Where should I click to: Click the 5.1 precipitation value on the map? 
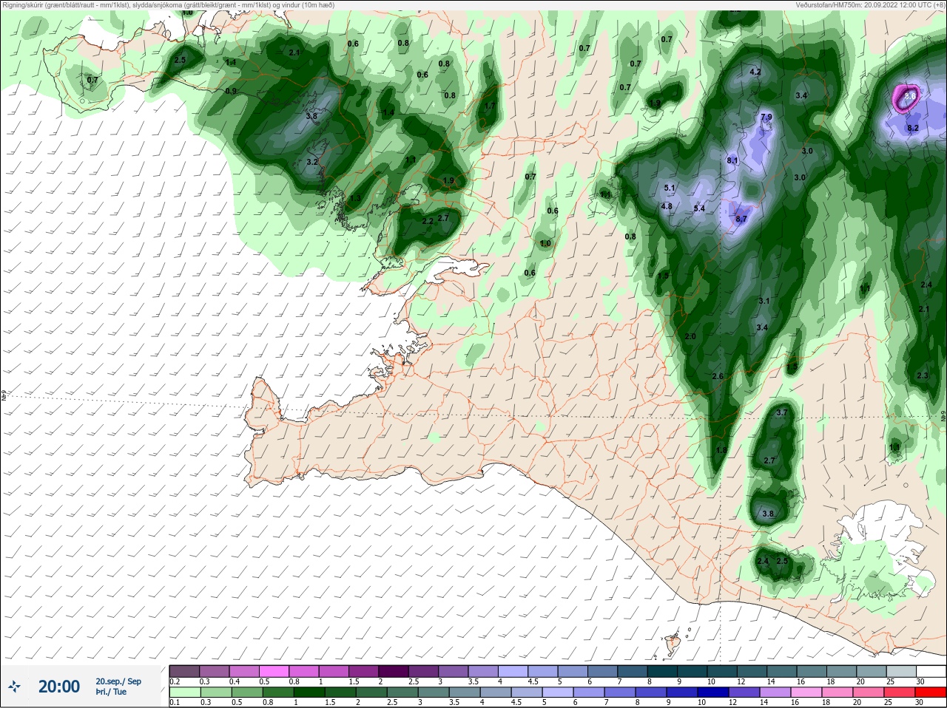click(x=670, y=188)
